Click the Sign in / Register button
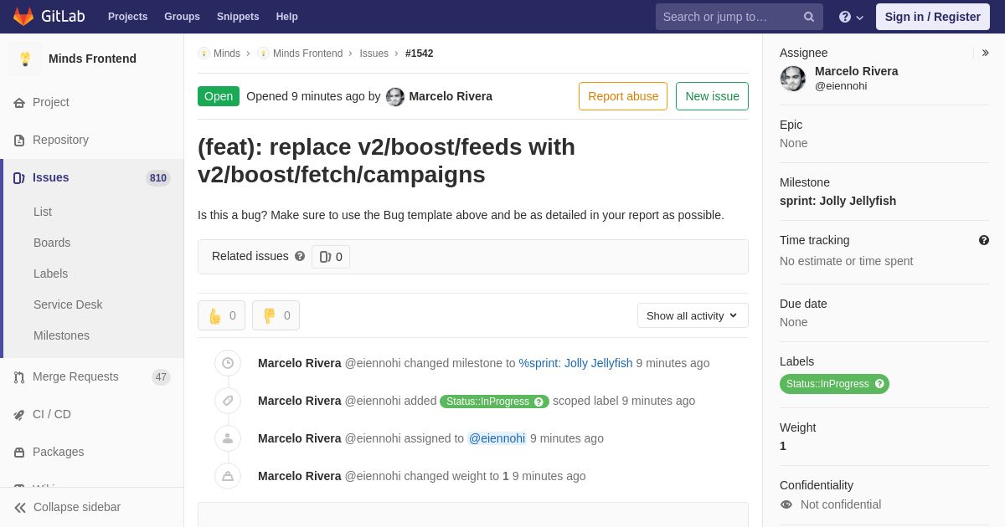The width and height of the screenshot is (1005, 527). pos(933,17)
